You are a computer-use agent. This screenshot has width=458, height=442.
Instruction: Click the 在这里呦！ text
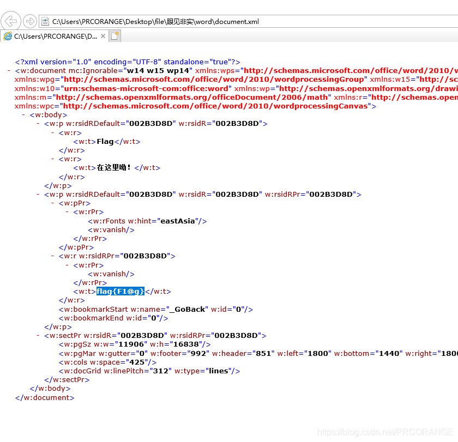point(114,167)
